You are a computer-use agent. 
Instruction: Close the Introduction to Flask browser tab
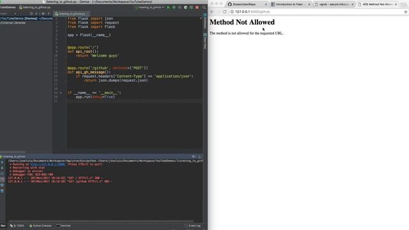click(309, 4)
